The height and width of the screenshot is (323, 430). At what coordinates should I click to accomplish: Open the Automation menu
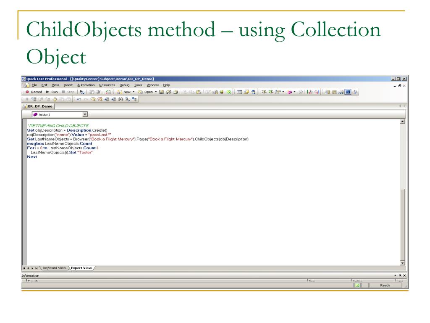(86, 85)
